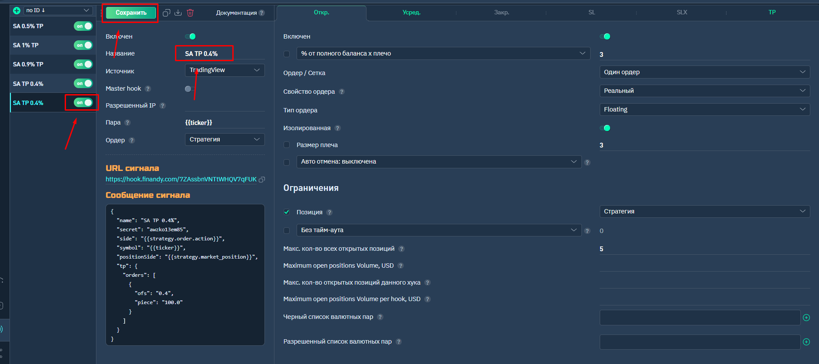The width and height of the screenshot is (819, 364).
Task: Enable the Master hook switch
Action: click(x=190, y=89)
